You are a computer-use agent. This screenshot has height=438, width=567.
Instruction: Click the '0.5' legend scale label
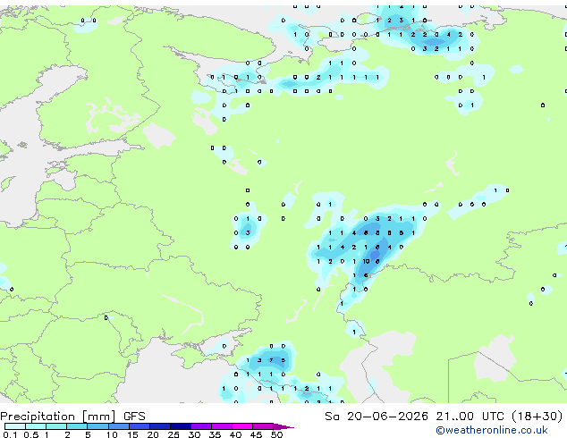(31, 434)
